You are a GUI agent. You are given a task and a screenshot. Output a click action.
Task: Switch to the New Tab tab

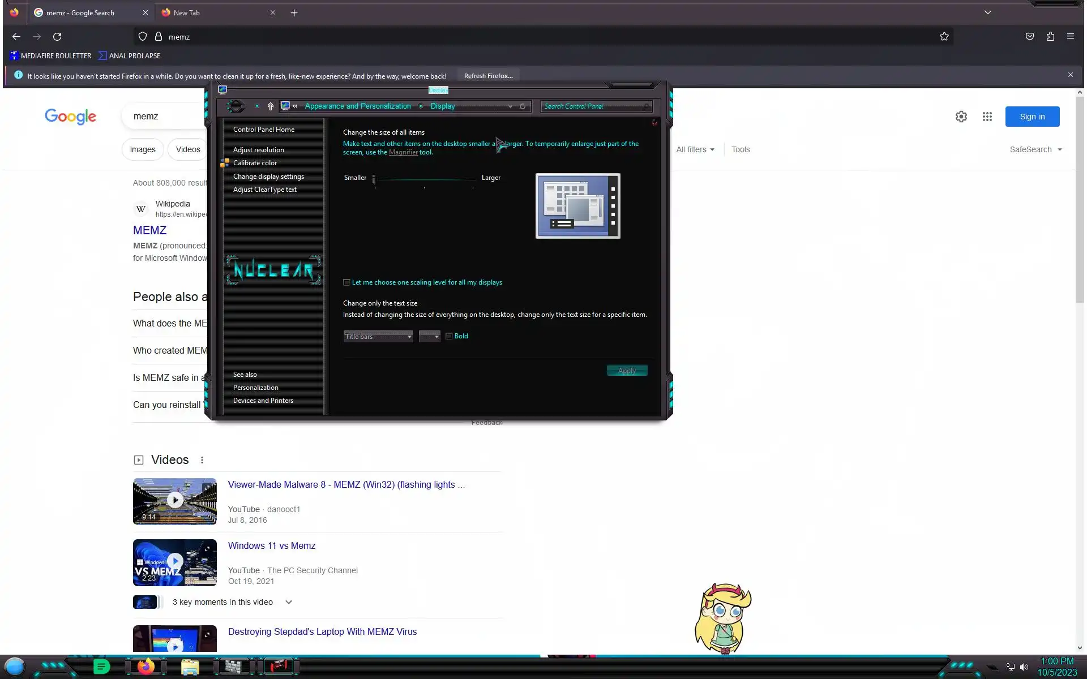pyautogui.click(x=187, y=12)
